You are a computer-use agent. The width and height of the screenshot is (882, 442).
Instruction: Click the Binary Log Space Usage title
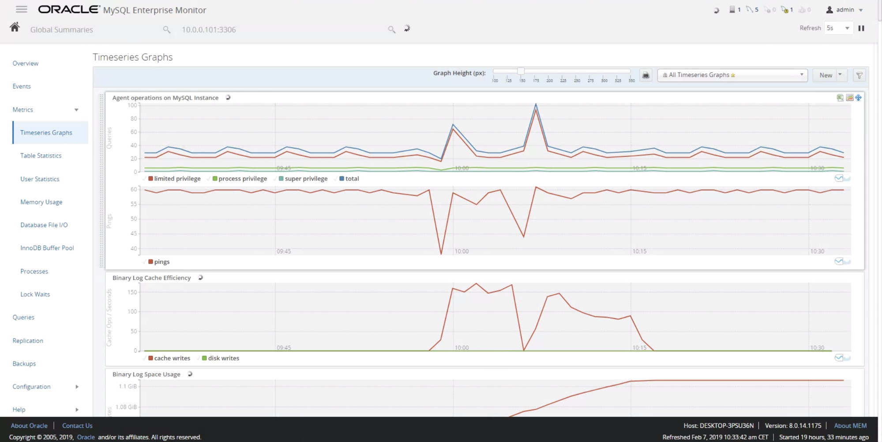pyautogui.click(x=146, y=375)
